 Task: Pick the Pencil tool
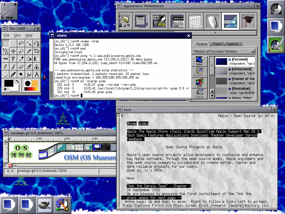tap(6, 67)
